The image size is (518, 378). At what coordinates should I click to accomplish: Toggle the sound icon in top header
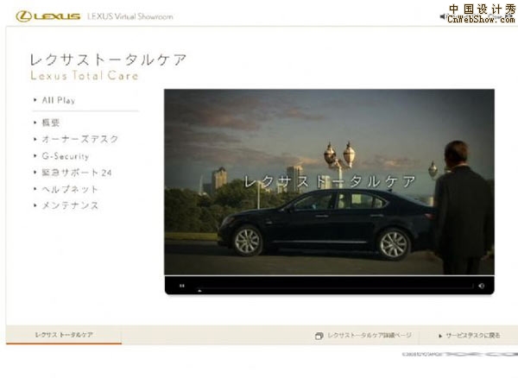(443, 16)
